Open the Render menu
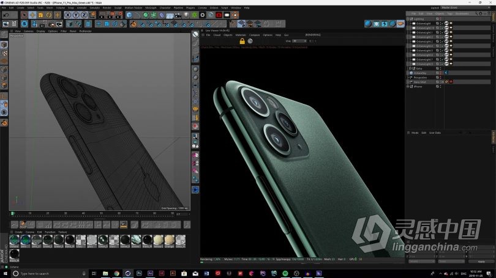 tap(107, 7)
